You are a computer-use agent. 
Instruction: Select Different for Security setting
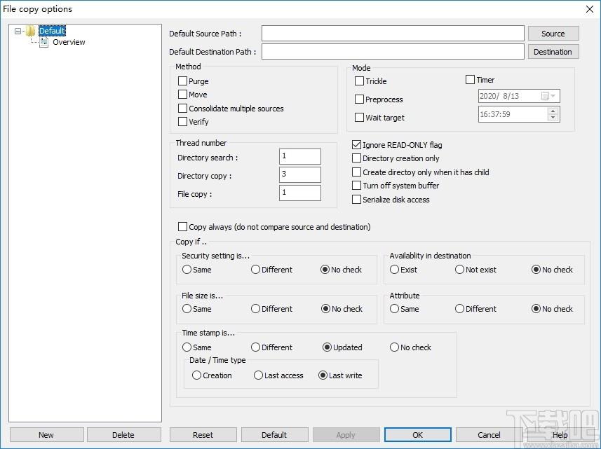click(x=255, y=270)
